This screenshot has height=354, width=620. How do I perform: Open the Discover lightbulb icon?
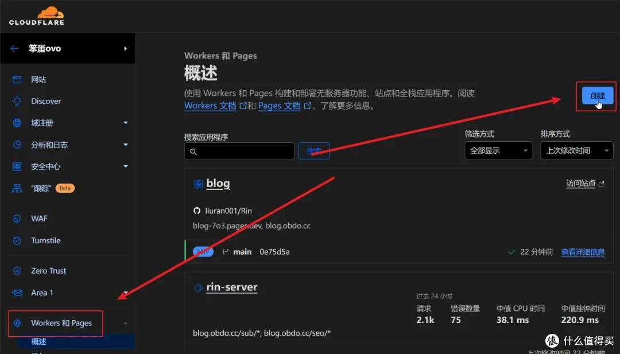click(x=17, y=101)
